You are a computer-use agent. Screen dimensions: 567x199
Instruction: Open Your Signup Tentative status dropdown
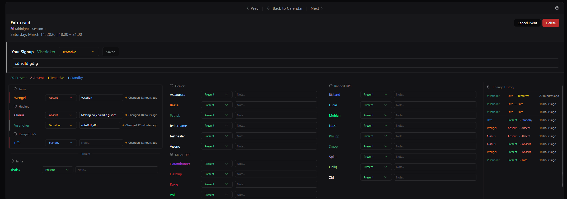(x=79, y=52)
